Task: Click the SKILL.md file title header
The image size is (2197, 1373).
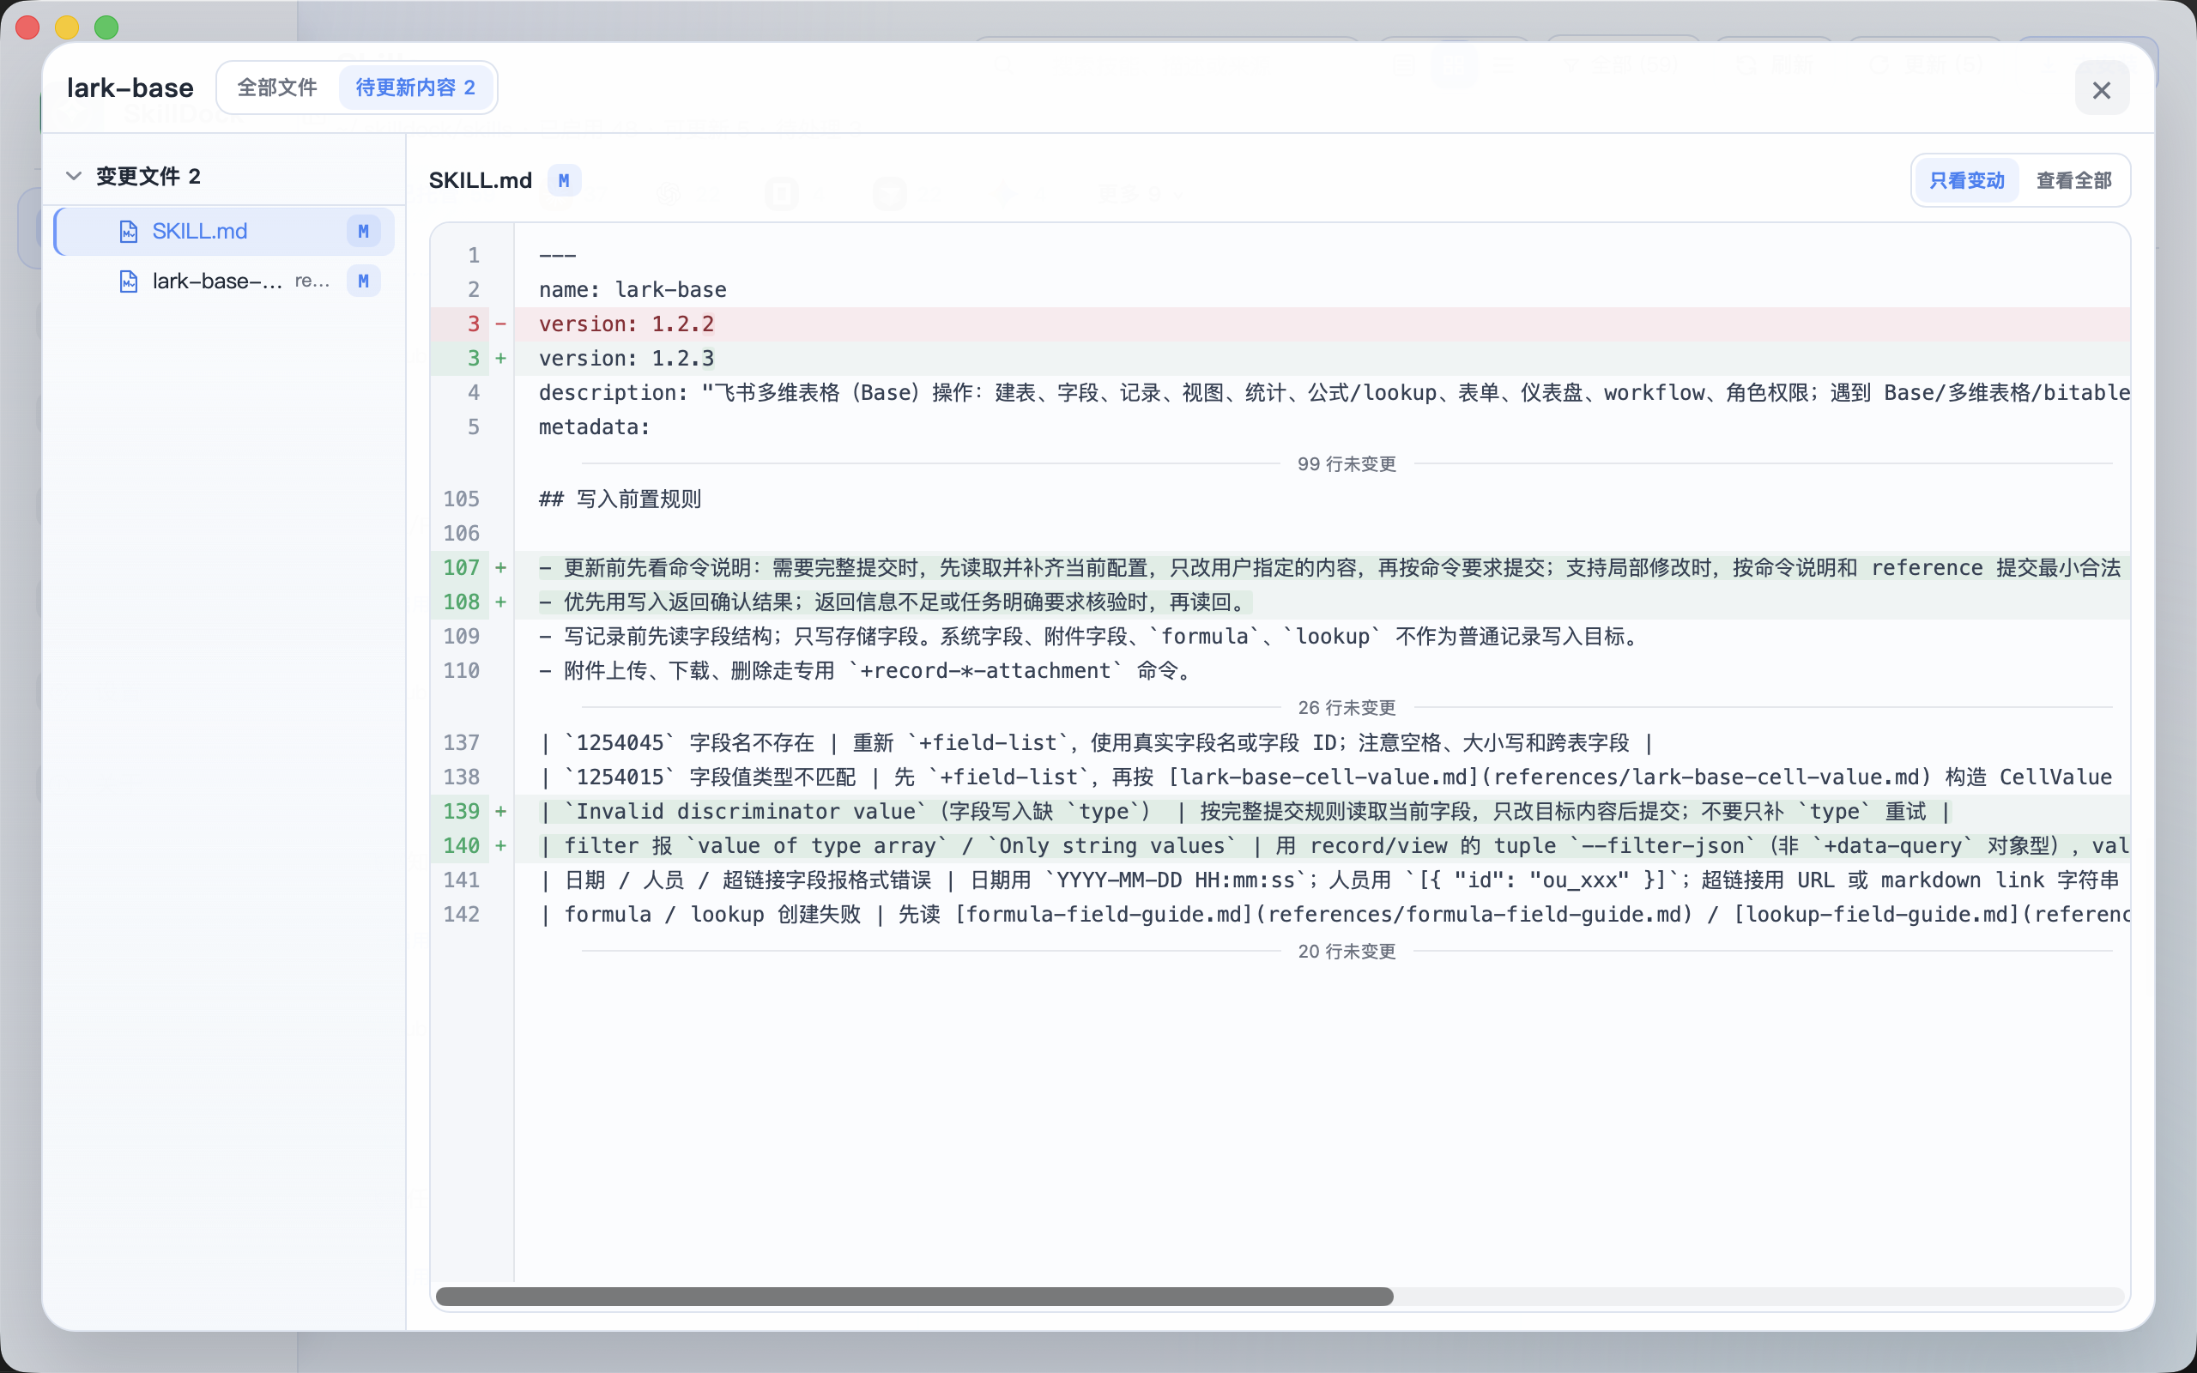Action: (x=481, y=180)
